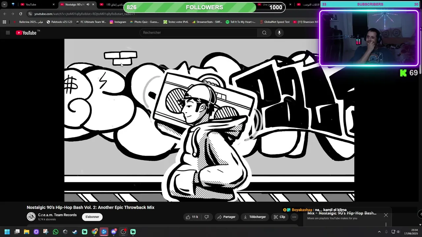Open the FC Ultimate Team bookmark
The width and height of the screenshot is (422, 237).
click(x=91, y=22)
